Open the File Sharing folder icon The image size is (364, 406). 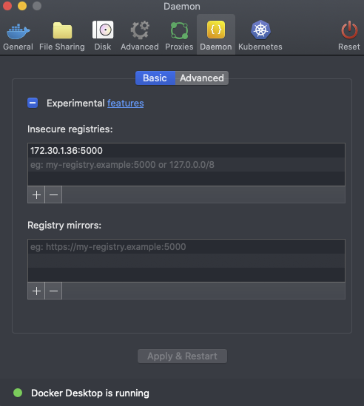coord(62,30)
